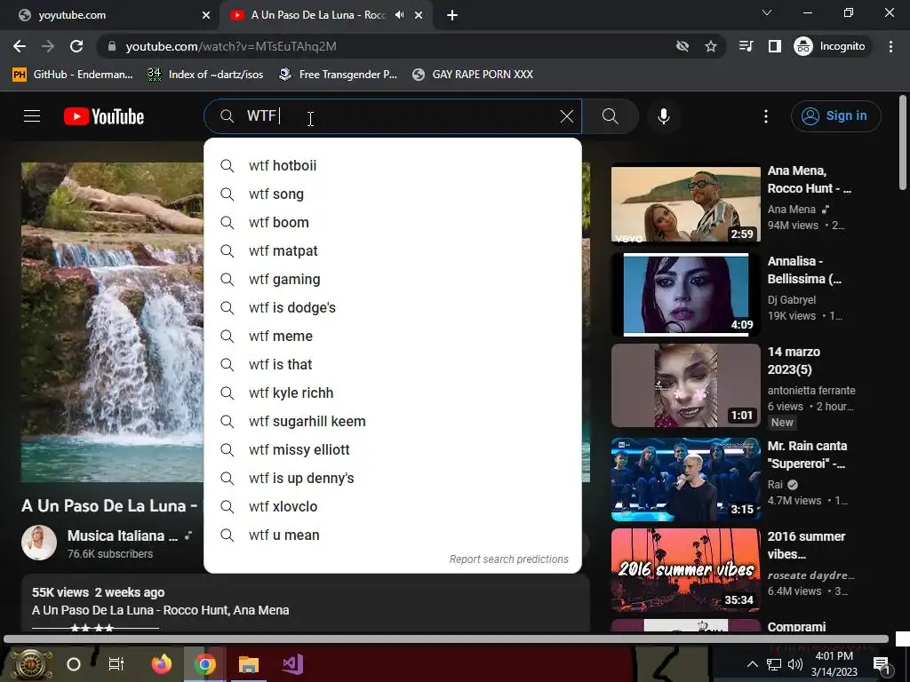Play Ana Mena, Rocco Hunt video thumbnail
Image resolution: width=910 pixels, height=682 pixels.
pos(685,205)
